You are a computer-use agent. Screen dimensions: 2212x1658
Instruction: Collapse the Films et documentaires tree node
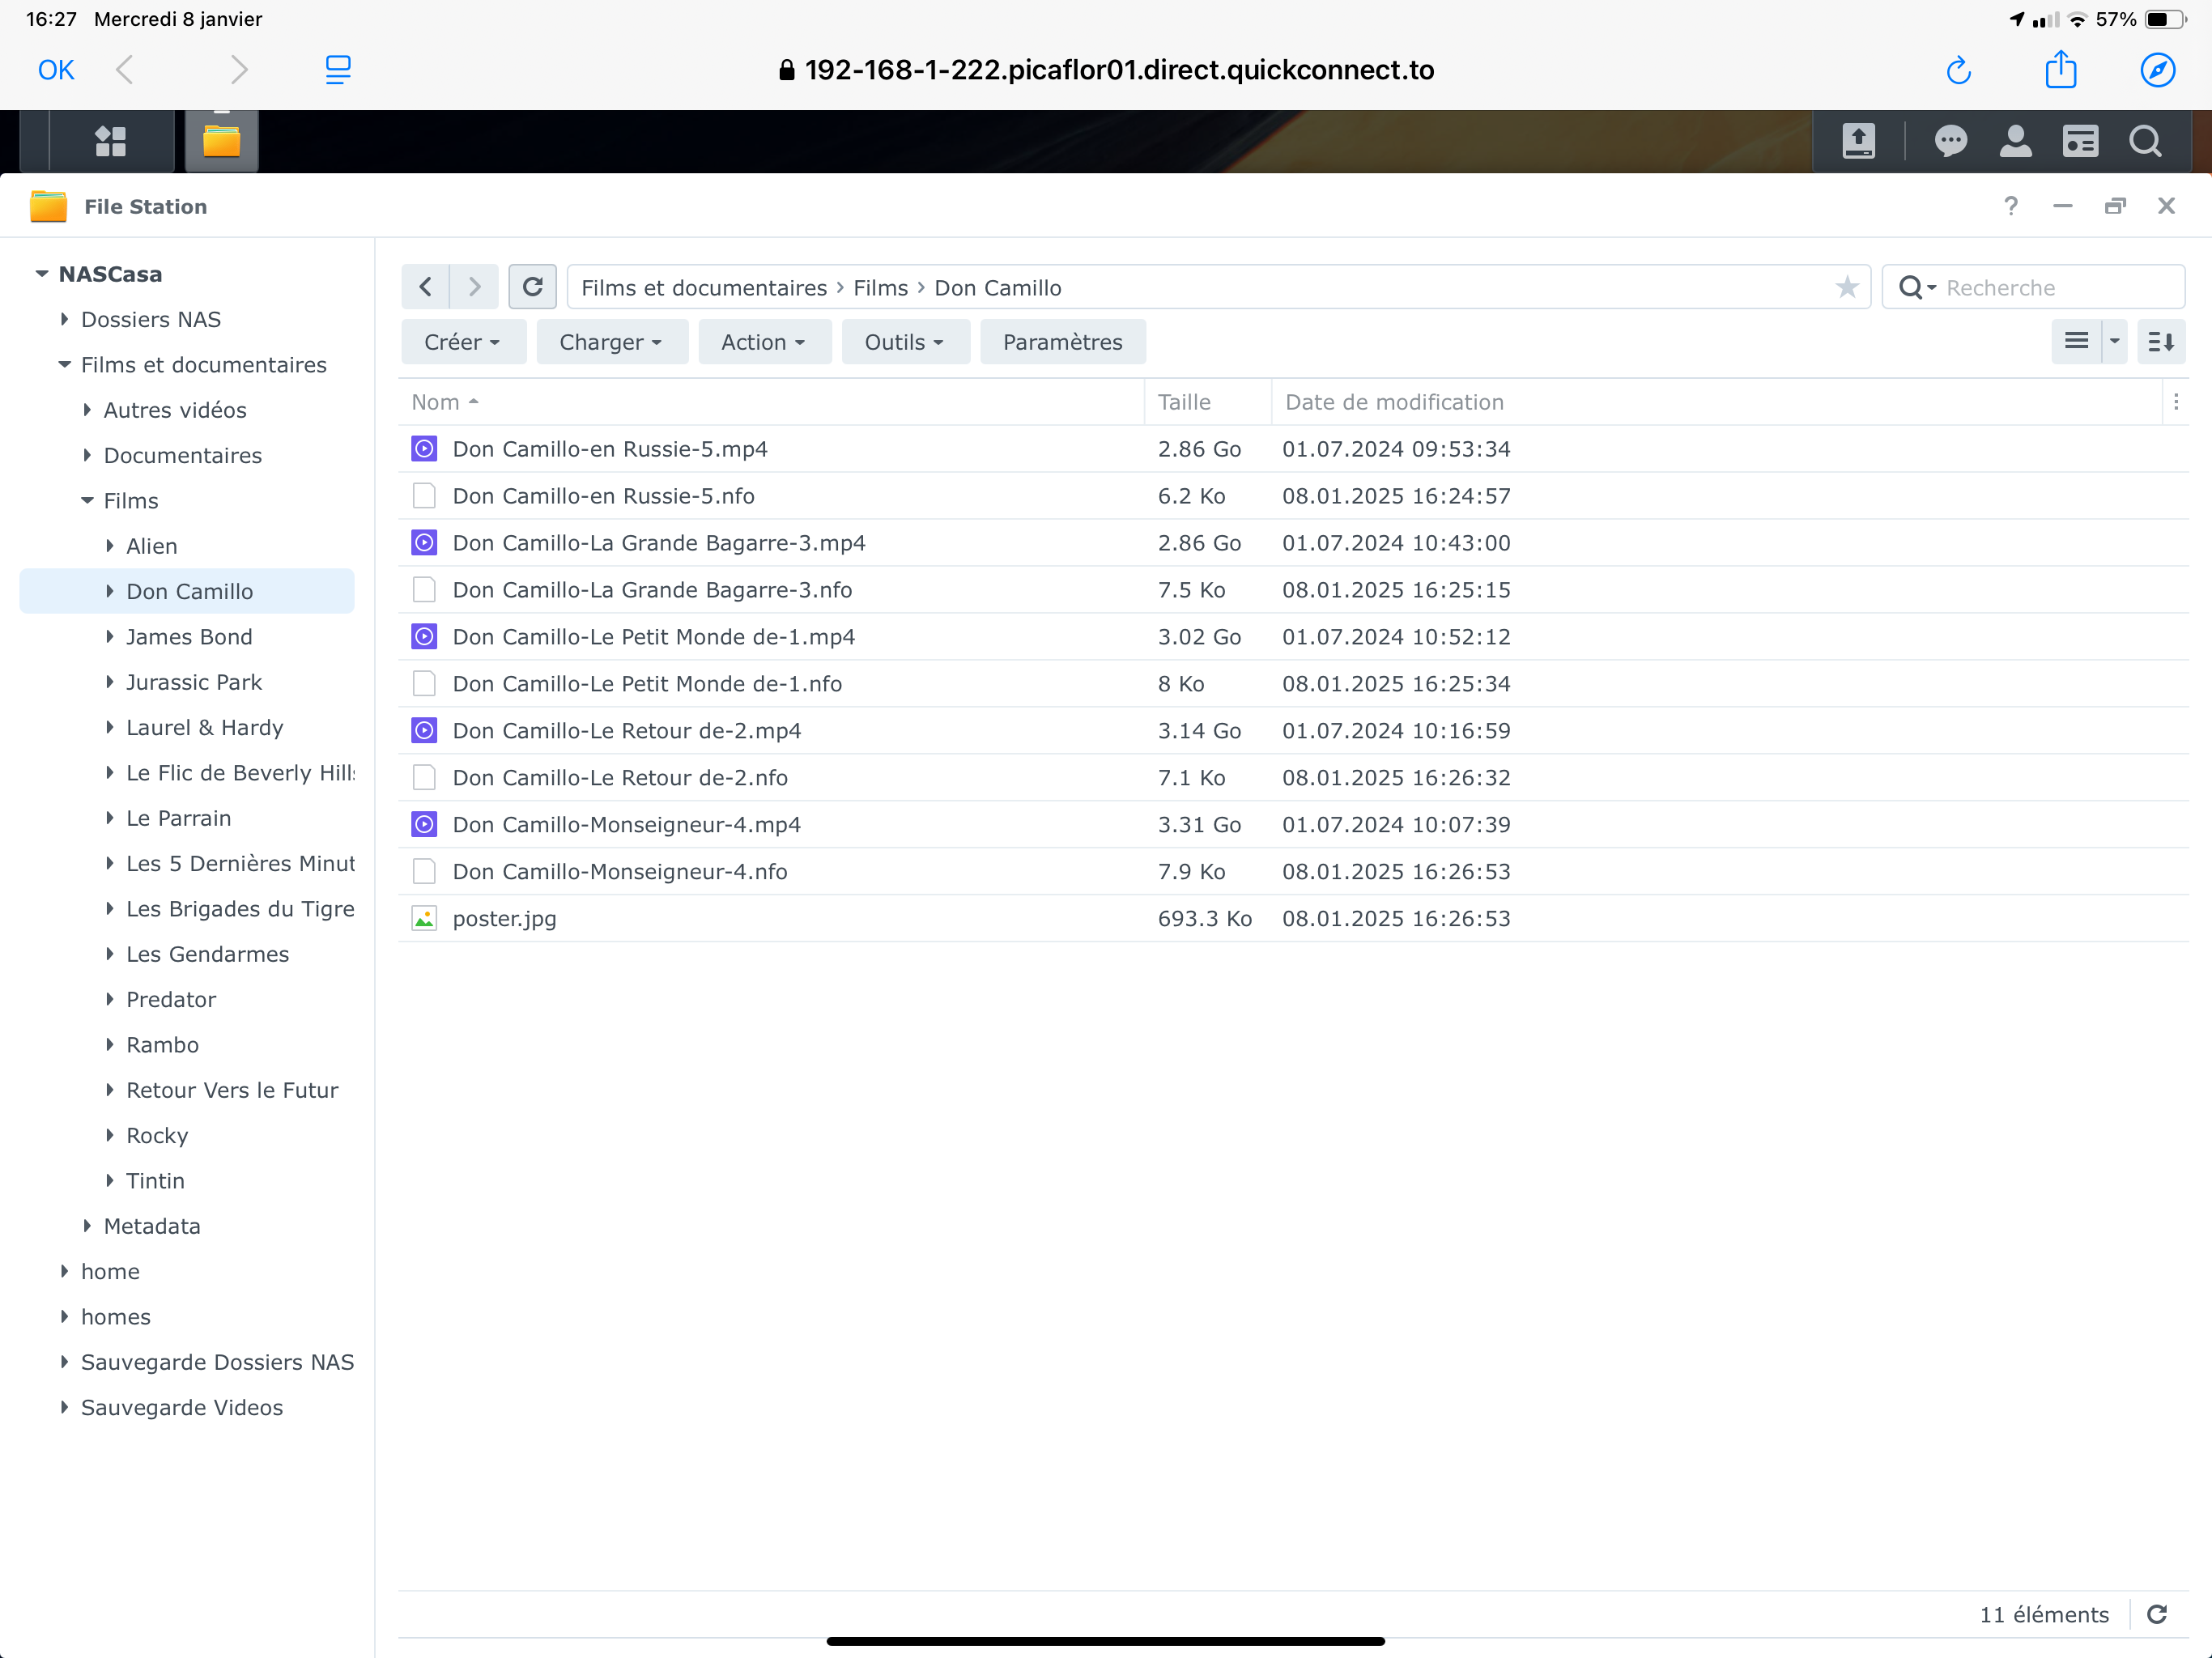point(65,365)
